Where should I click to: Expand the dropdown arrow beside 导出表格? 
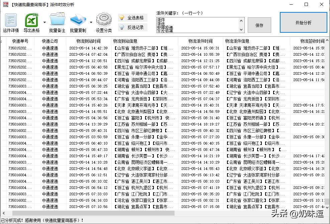tap(44, 22)
